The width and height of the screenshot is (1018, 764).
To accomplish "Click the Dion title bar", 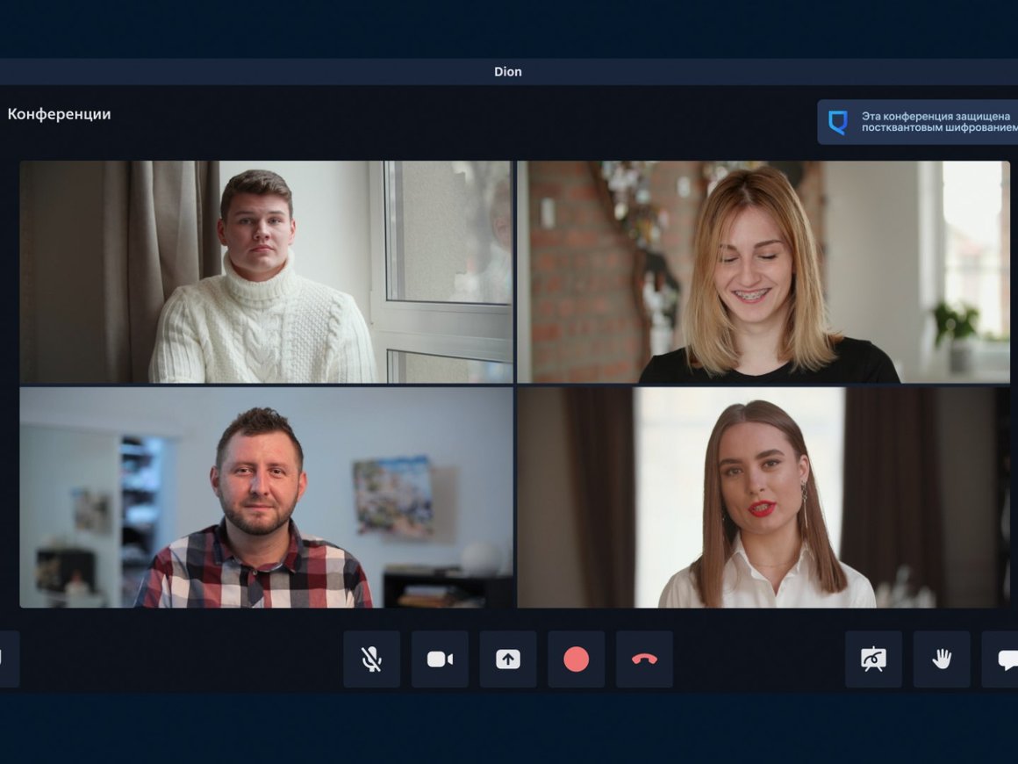I will 508,72.
